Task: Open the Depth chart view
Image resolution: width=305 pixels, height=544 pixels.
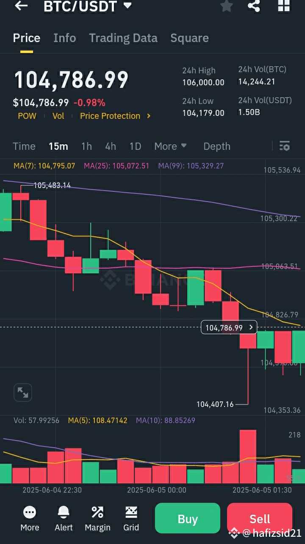Action: (x=217, y=146)
